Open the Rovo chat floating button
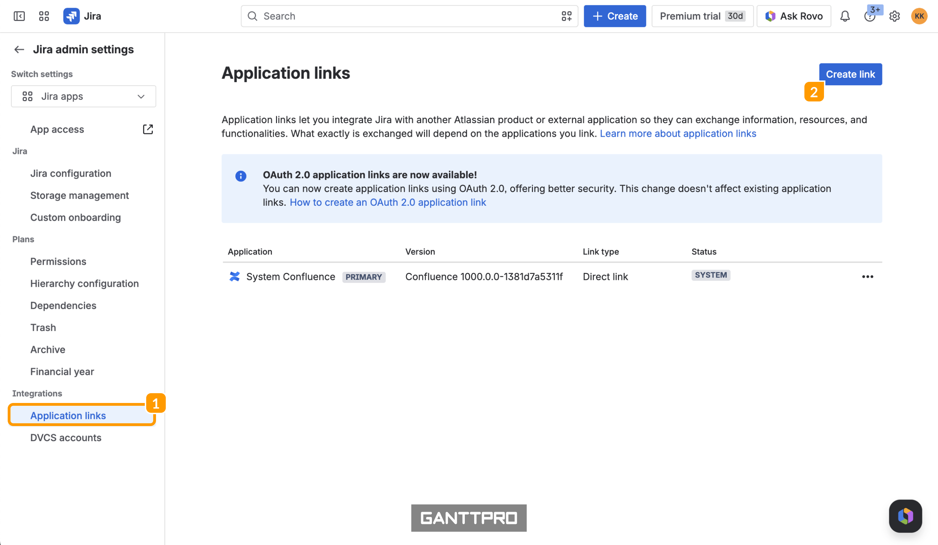This screenshot has width=938, height=545. [x=905, y=516]
